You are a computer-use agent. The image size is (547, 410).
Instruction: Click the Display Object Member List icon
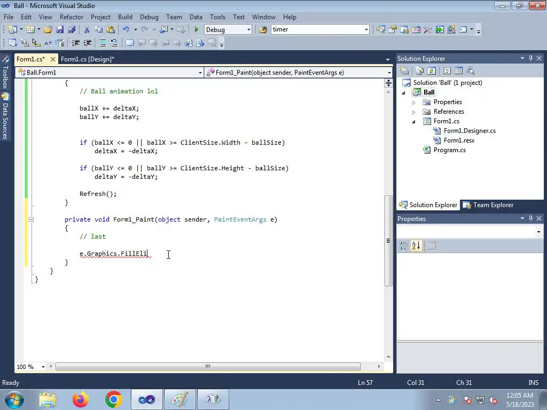tap(13, 43)
